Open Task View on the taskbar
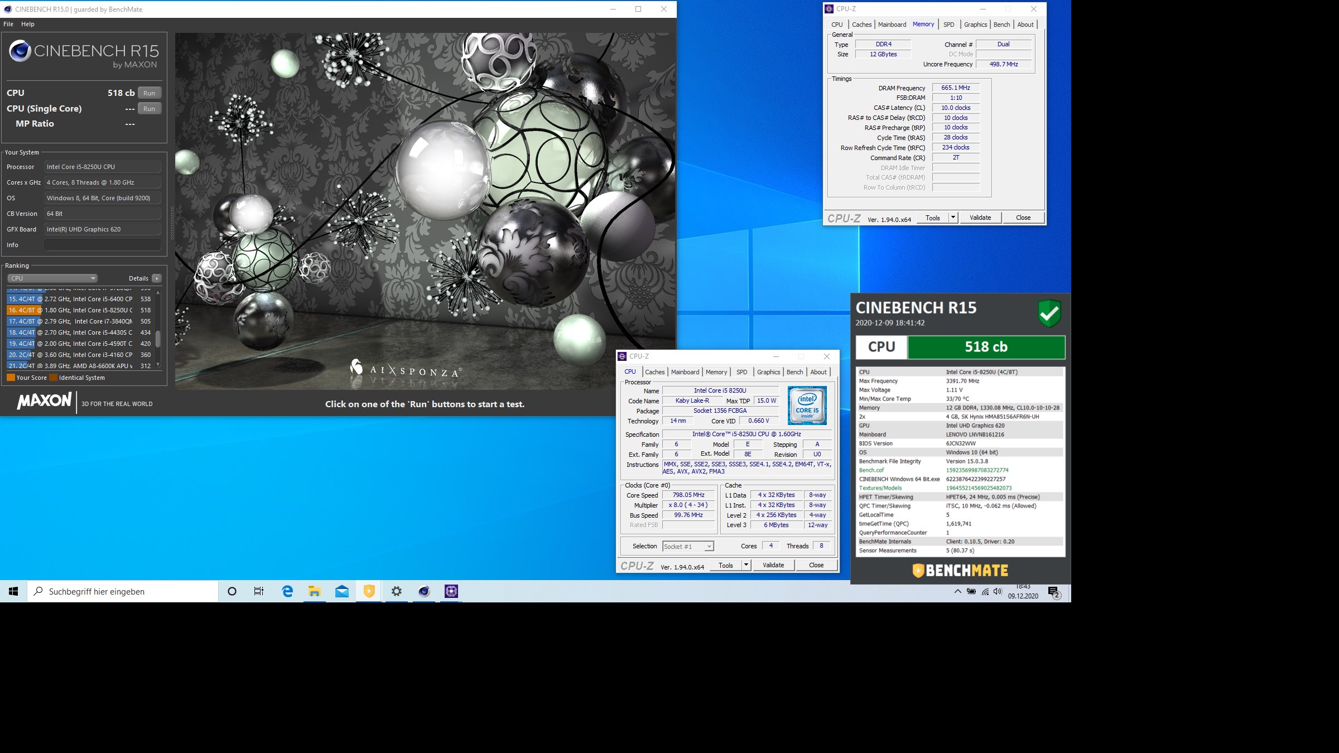This screenshot has width=1339, height=753. pos(259,591)
